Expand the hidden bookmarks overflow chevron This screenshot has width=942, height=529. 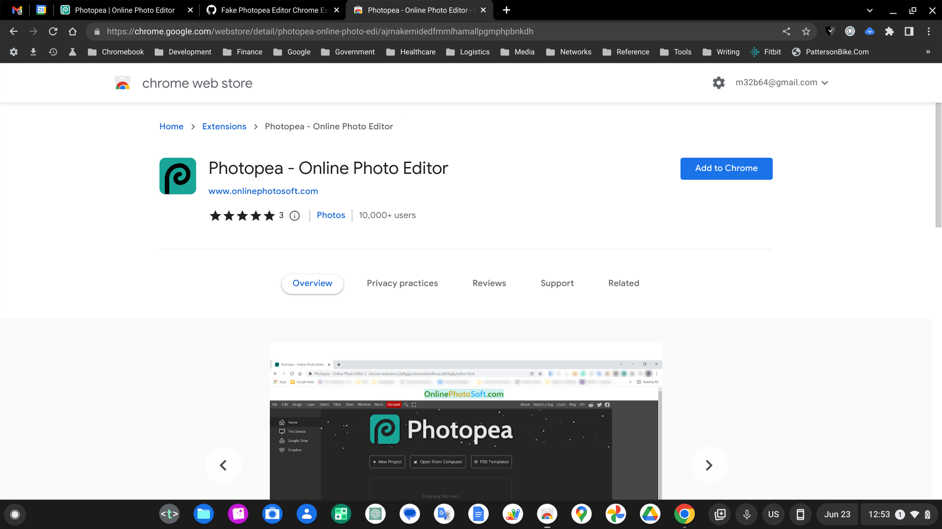928,51
